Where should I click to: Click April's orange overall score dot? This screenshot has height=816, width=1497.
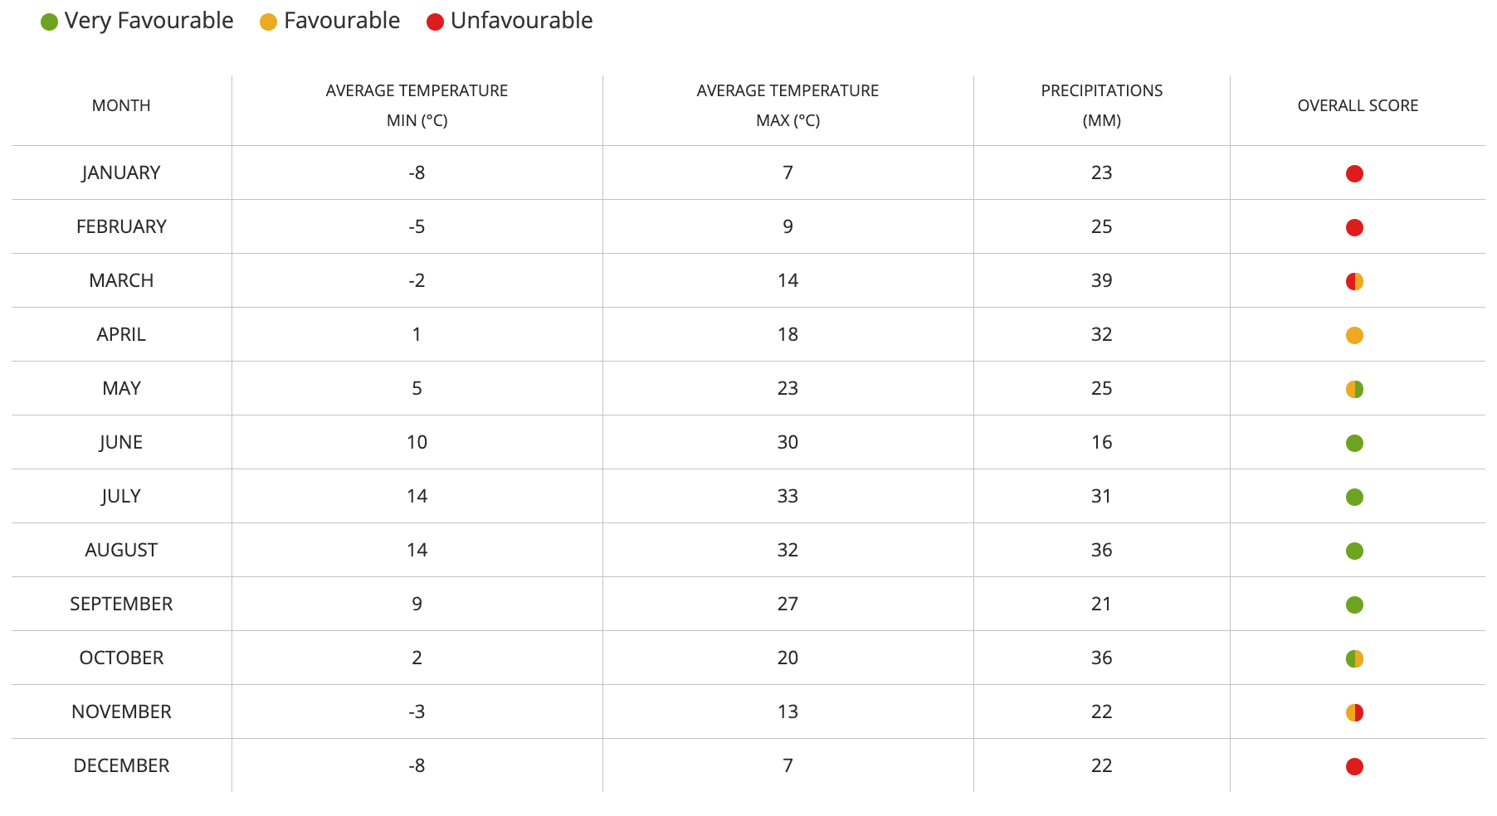[x=1354, y=335]
